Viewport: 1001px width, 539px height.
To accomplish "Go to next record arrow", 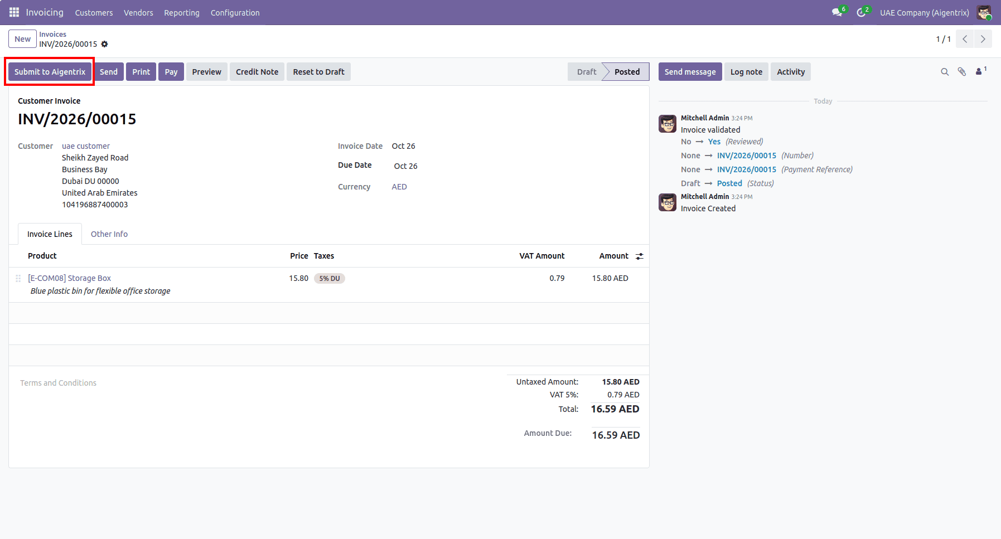I will 983,39.
